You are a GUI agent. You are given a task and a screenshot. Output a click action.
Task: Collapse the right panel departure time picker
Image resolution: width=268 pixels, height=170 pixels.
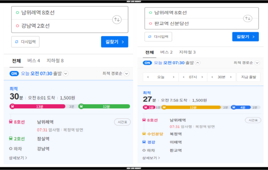point(198,63)
